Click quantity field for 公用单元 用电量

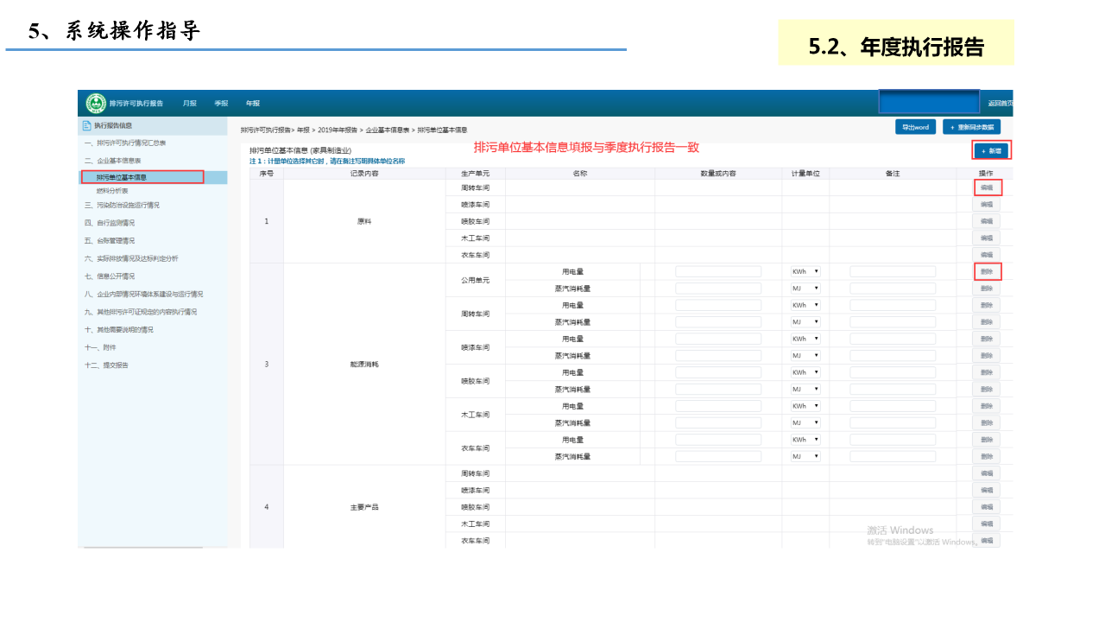718,271
